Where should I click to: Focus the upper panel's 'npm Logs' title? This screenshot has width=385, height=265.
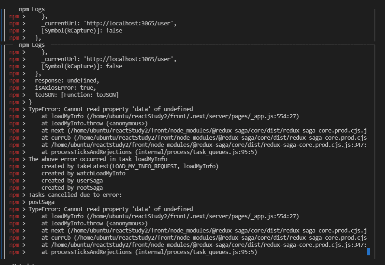point(32,9)
